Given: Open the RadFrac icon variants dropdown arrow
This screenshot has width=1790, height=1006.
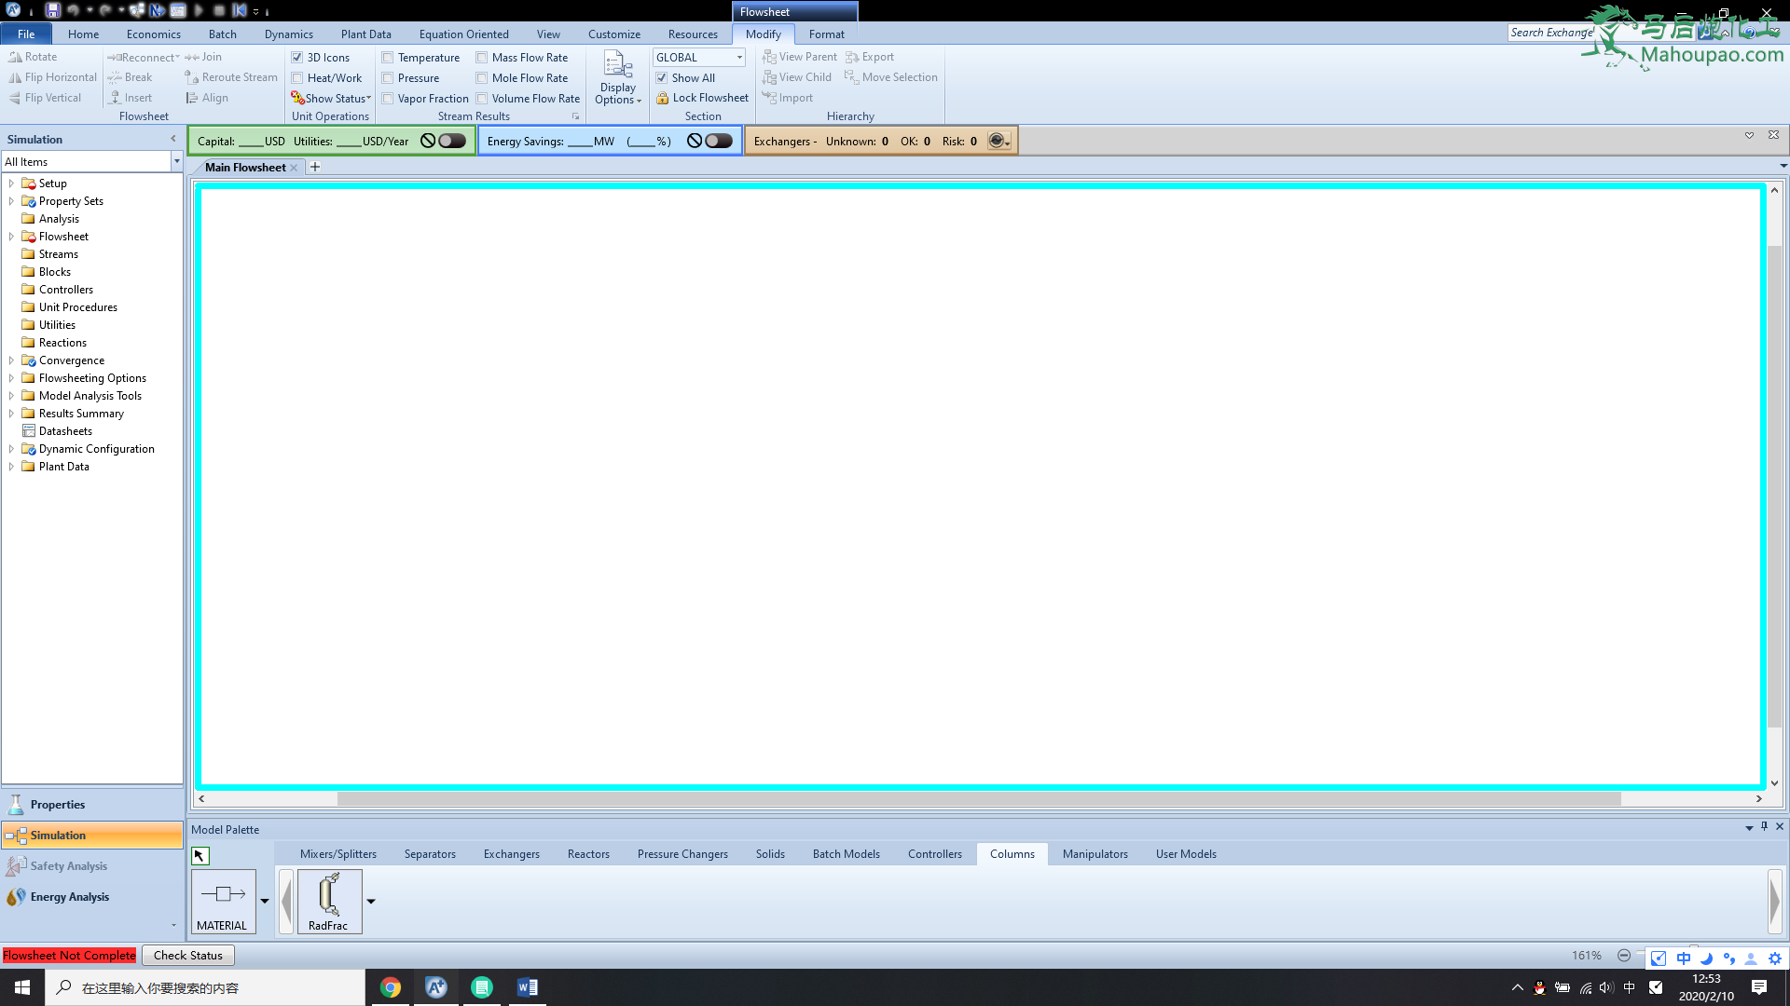Looking at the screenshot, I should (371, 902).
